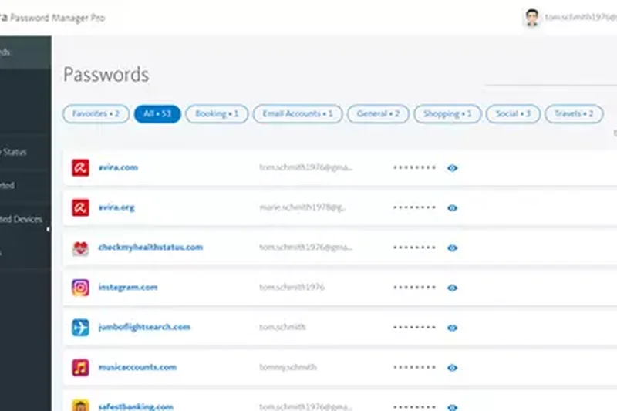Viewport: 617px width, 411px height.
Task: Open the instagram.com entry
Action: pyautogui.click(x=128, y=288)
